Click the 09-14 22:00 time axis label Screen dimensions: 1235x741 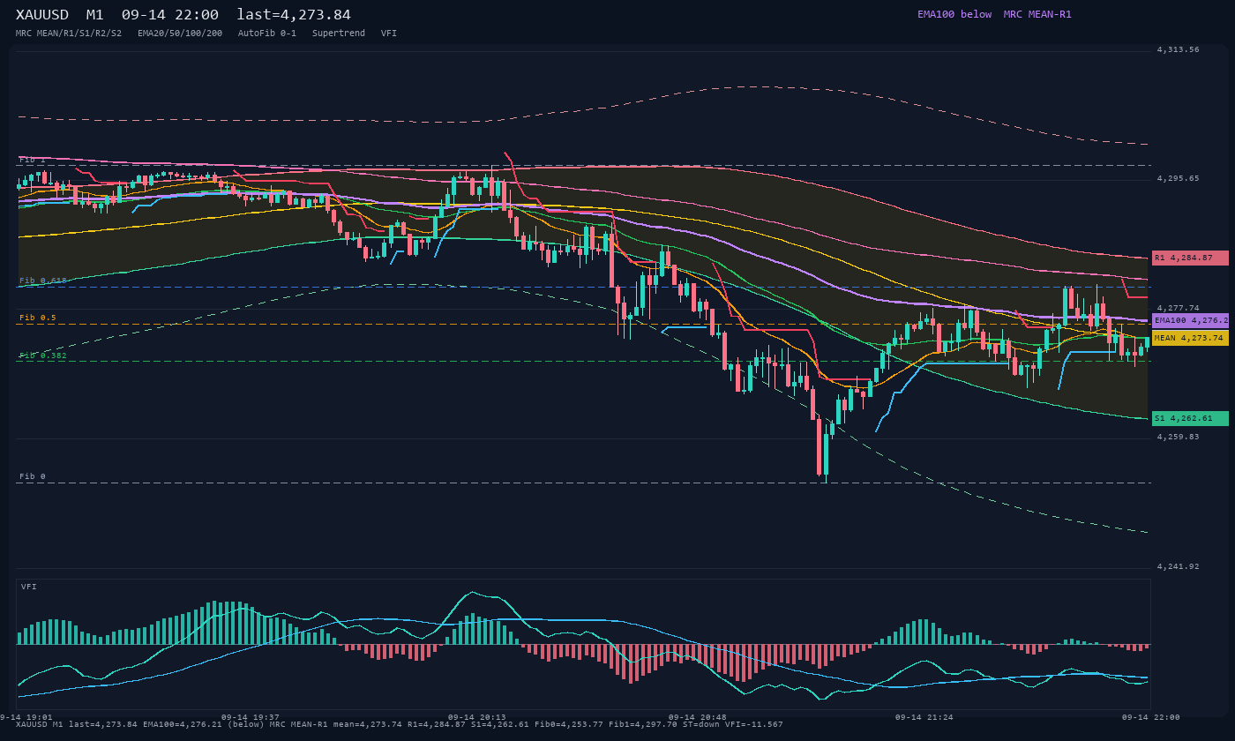click(x=1150, y=717)
